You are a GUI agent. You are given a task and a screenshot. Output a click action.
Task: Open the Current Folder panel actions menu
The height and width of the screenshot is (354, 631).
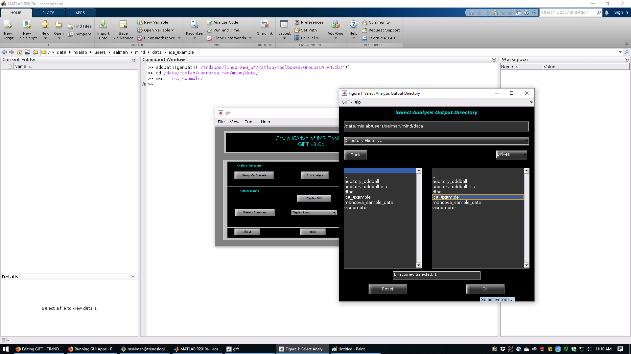[134, 60]
